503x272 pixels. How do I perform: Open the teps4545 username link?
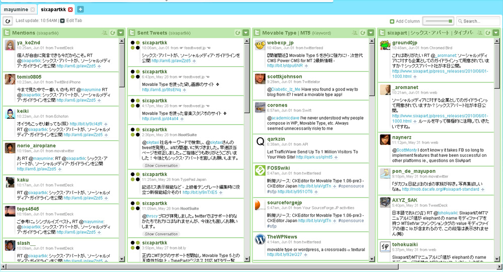(x=28, y=209)
